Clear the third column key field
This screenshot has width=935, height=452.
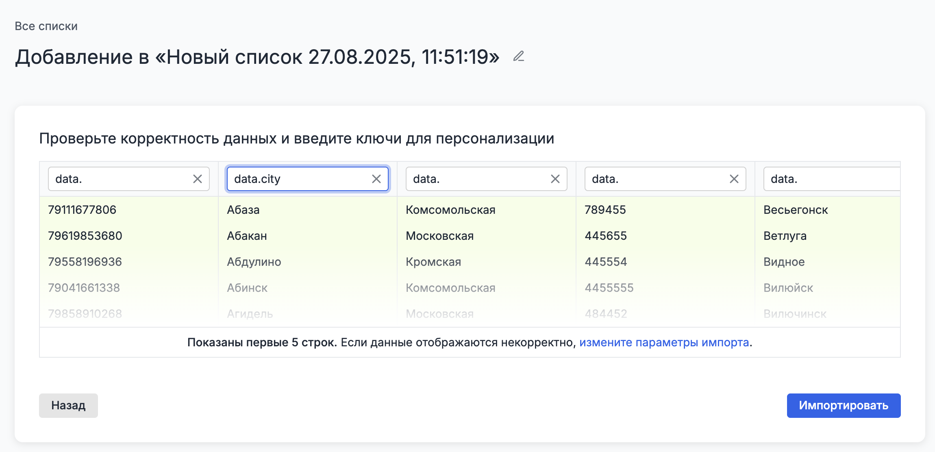point(555,179)
